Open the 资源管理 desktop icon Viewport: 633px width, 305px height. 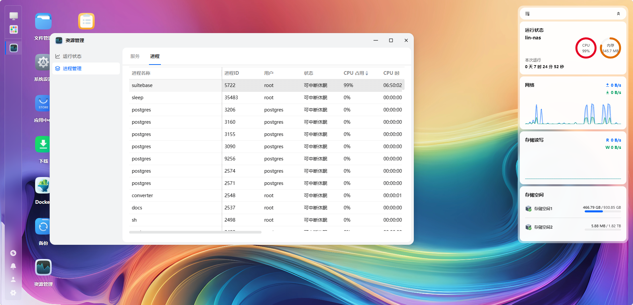point(43,268)
